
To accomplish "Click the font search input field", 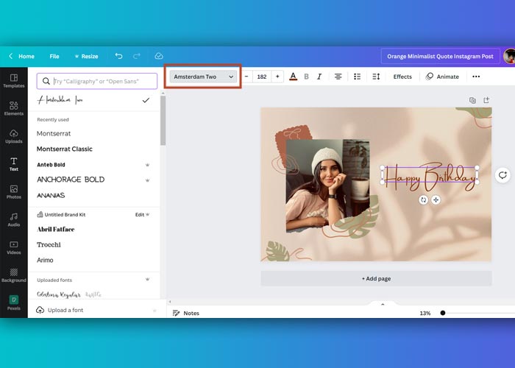I will [97, 81].
